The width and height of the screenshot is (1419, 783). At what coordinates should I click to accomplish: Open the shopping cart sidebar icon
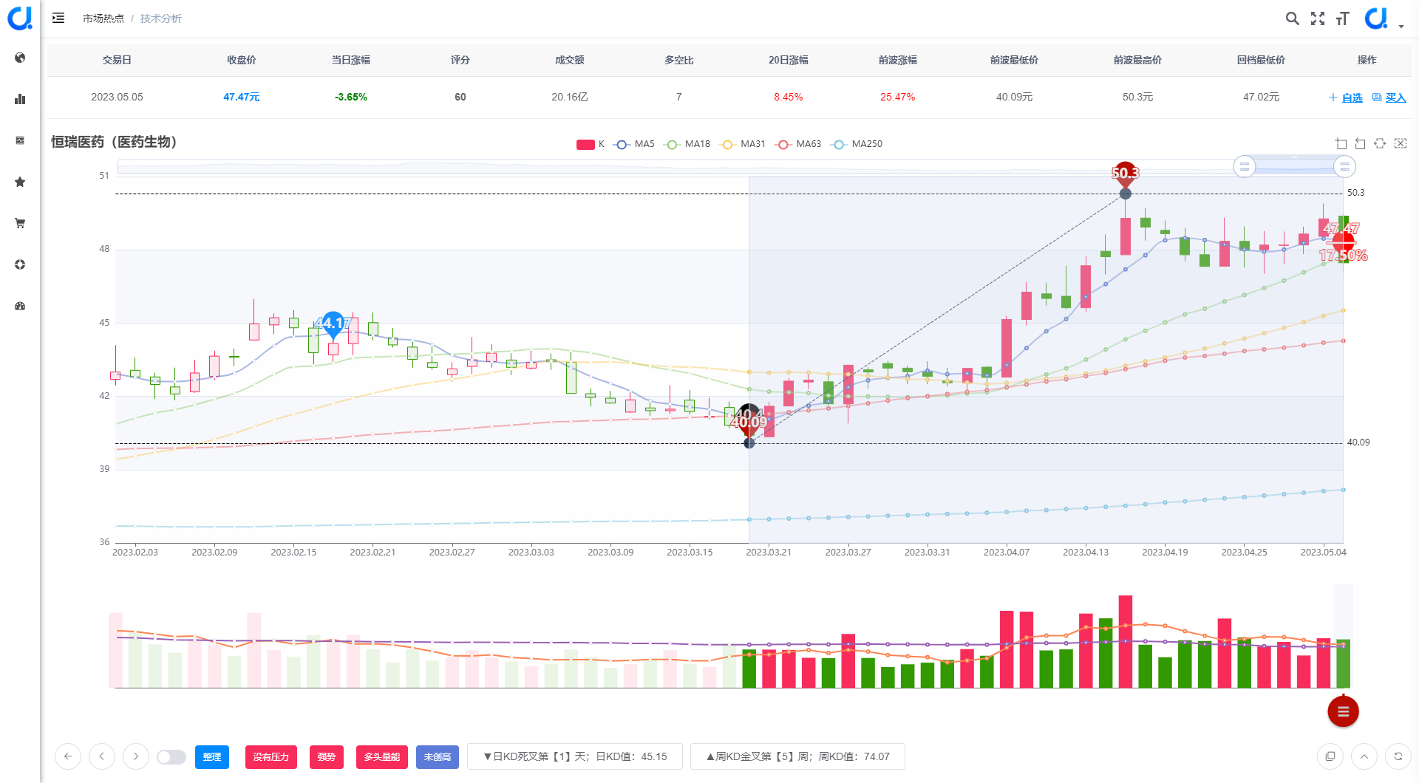point(20,223)
